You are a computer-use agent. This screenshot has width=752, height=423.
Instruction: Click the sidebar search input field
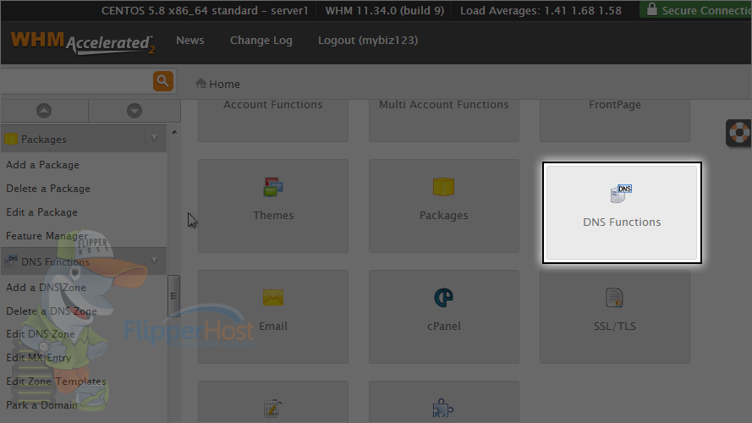[77, 81]
